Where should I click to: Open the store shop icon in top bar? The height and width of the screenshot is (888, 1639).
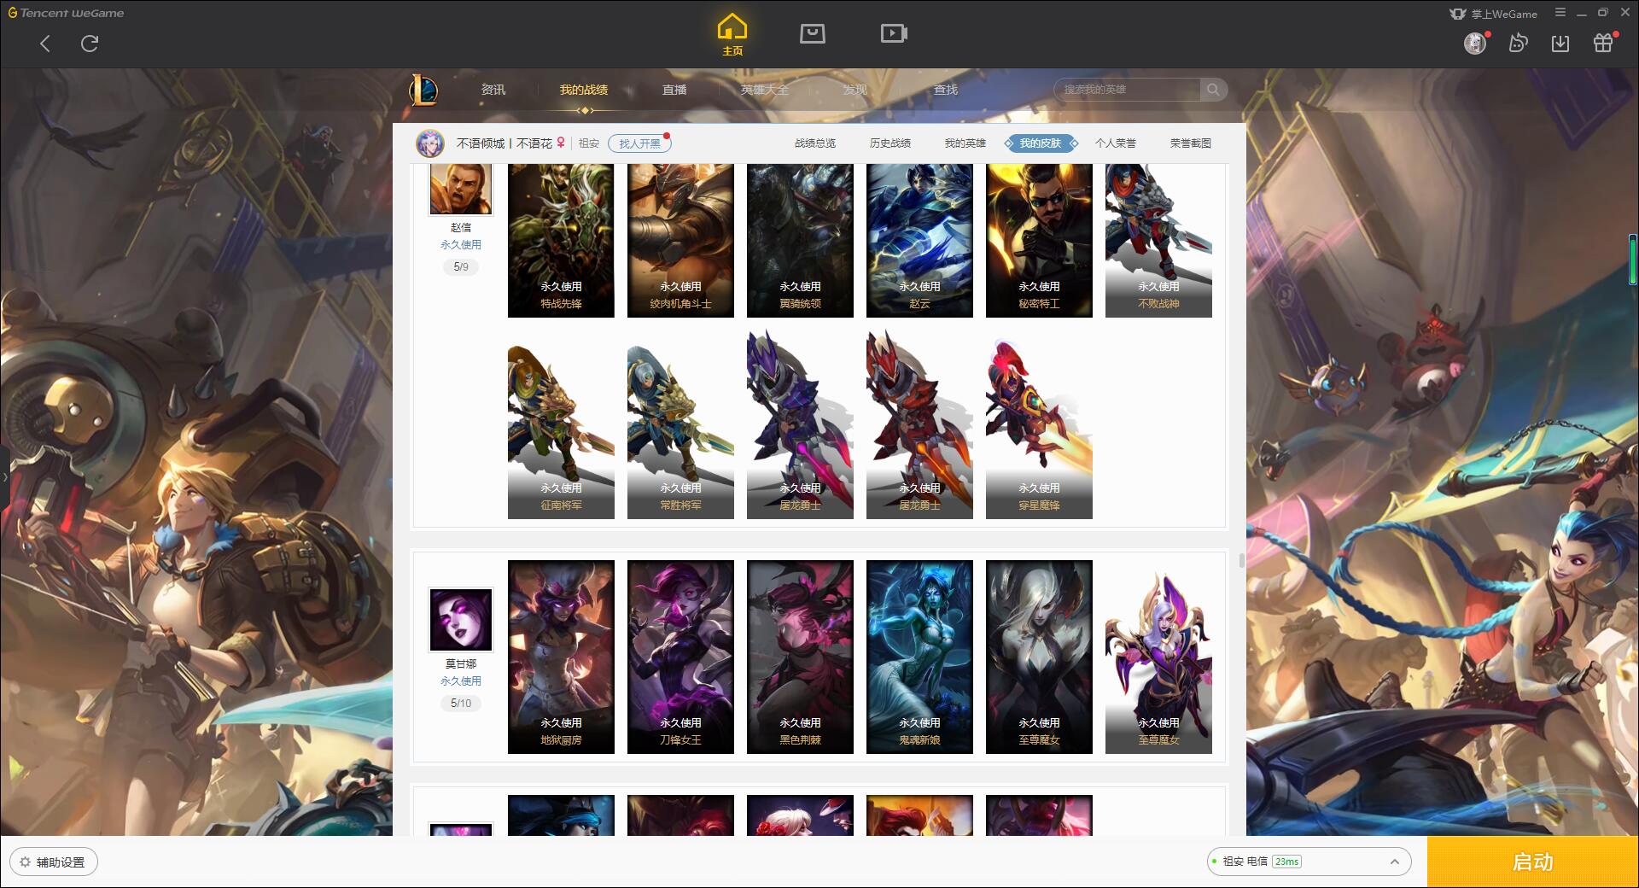tap(812, 33)
